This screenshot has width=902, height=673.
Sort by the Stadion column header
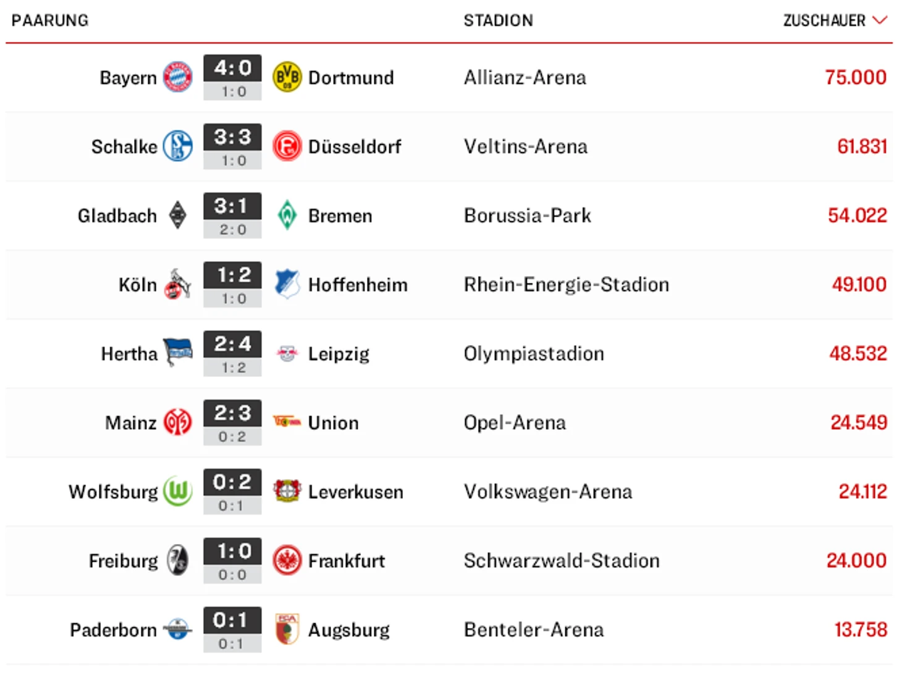499,20
